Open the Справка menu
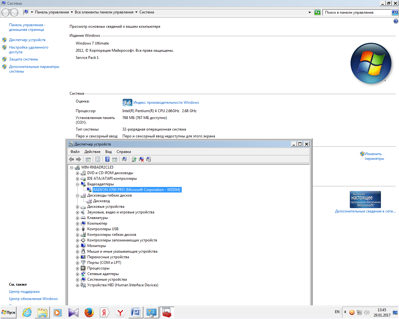The width and height of the screenshot is (399, 319). pyautogui.click(x=124, y=152)
